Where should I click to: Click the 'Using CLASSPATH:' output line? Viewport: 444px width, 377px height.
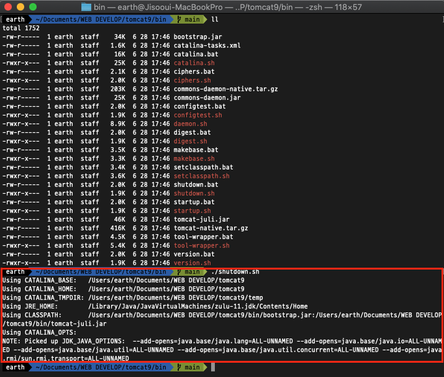click(222, 316)
